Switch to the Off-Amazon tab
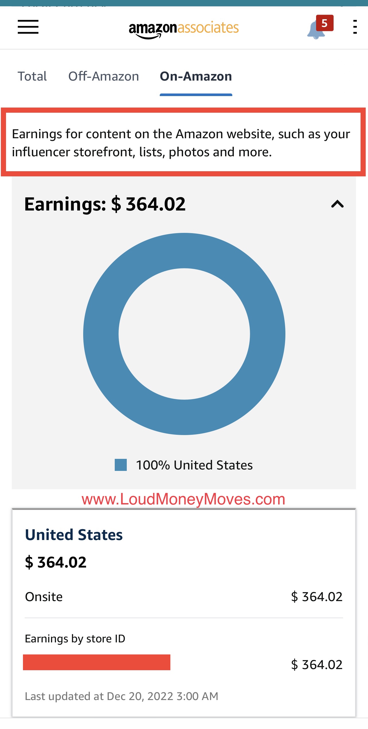Screen dimensions: 368x729 (x=103, y=76)
